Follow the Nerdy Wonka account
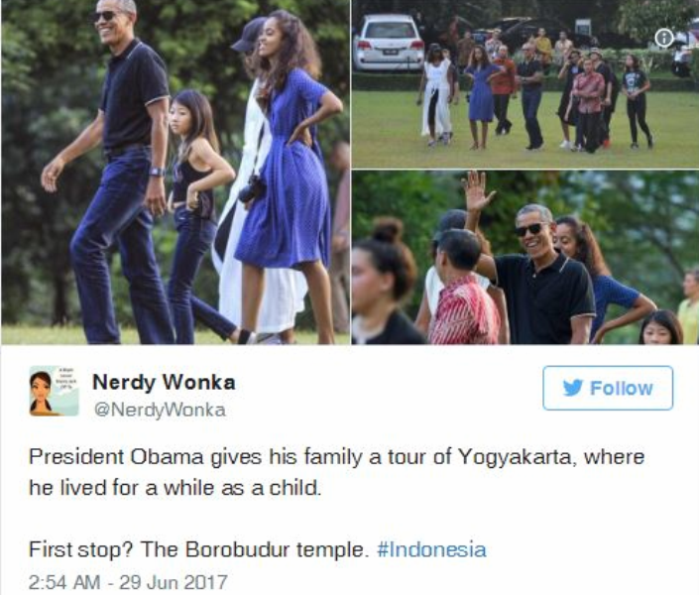Screen dimensions: 699x595 point(608,388)
